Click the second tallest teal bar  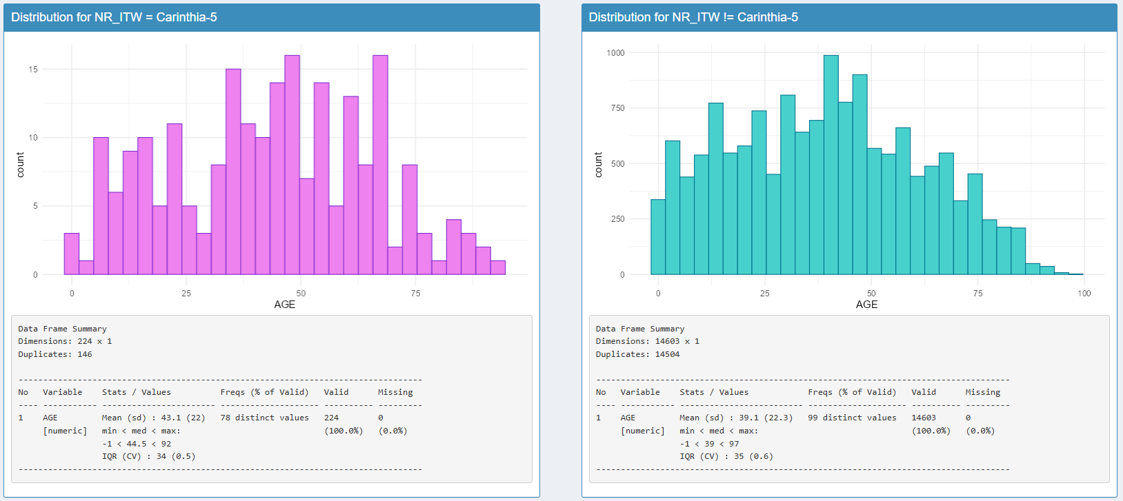point(859,175)
